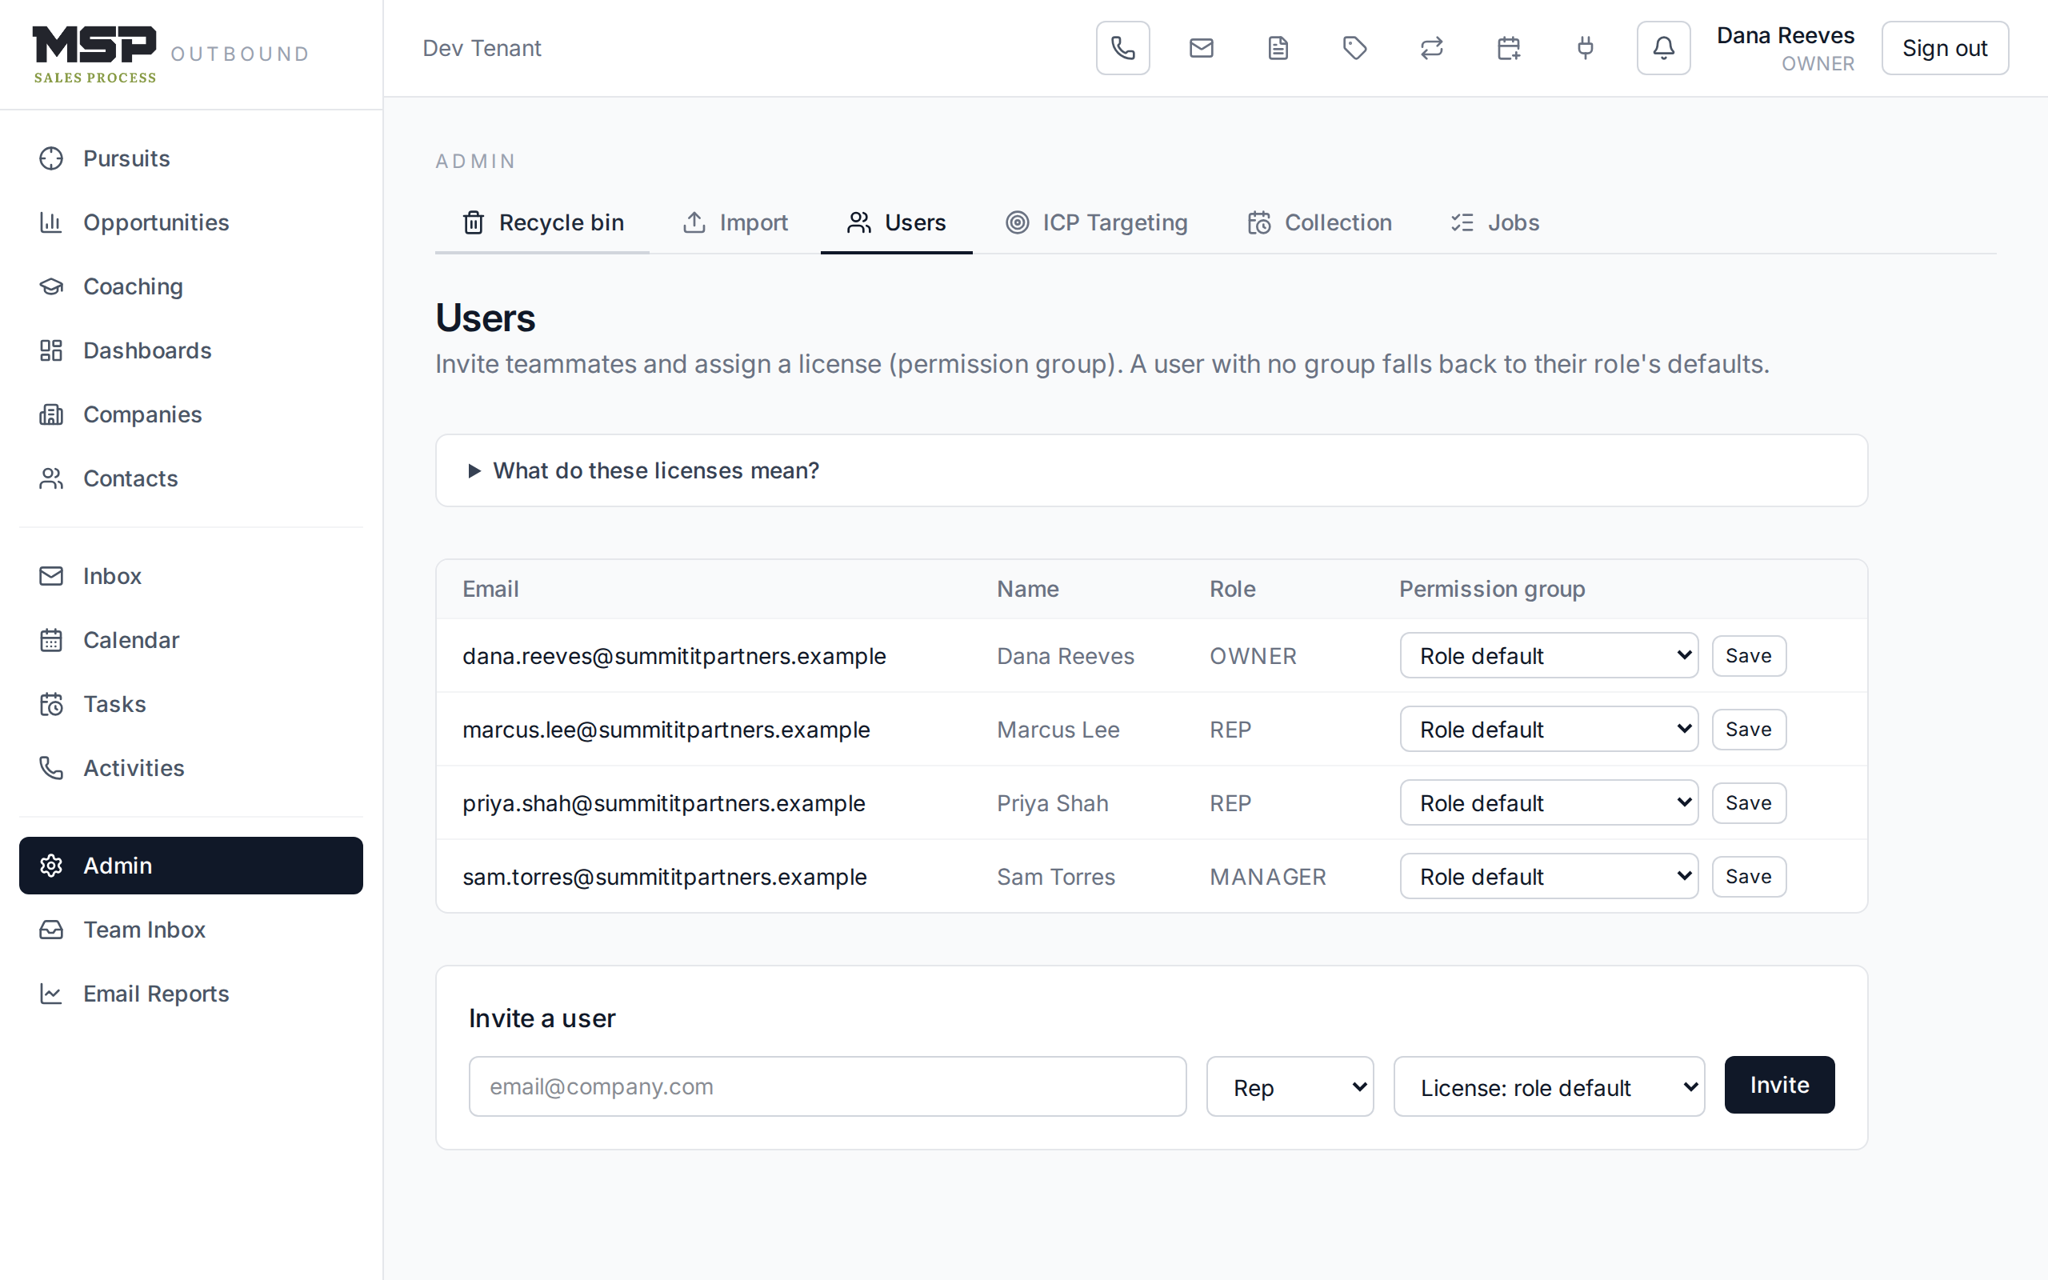Image resolution: width=2048 pixels, height=1280 pixels.
Task: Open Inbox in the sidebar
Action: (190, 576)
